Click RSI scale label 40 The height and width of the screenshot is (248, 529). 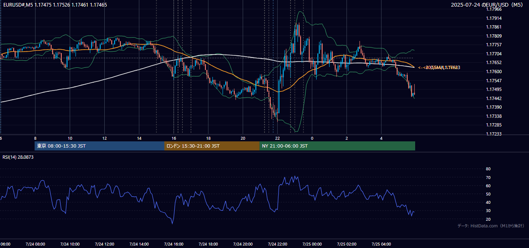click(488, 202)
